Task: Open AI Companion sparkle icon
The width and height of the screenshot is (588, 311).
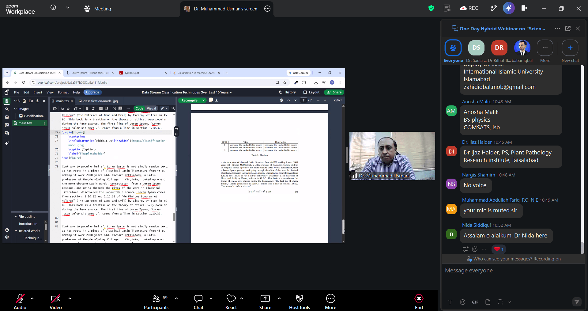Action: click(x=509, y=8)
